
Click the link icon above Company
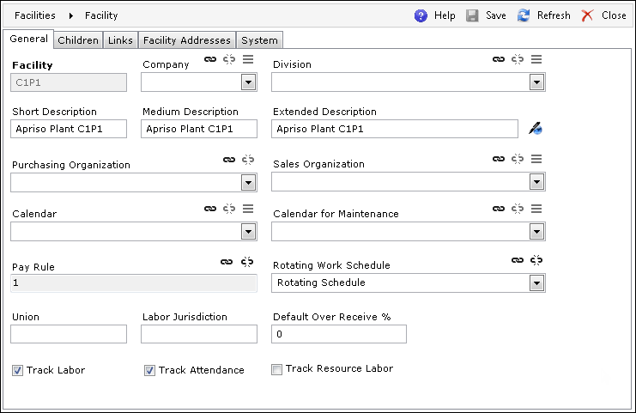pyautogui.click(x=210, y=59)
